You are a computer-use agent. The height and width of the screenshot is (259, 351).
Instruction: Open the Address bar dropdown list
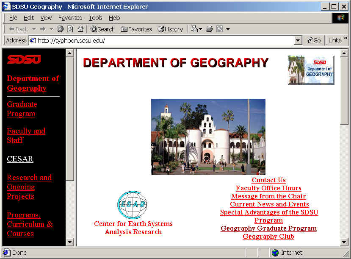point(298,41)
